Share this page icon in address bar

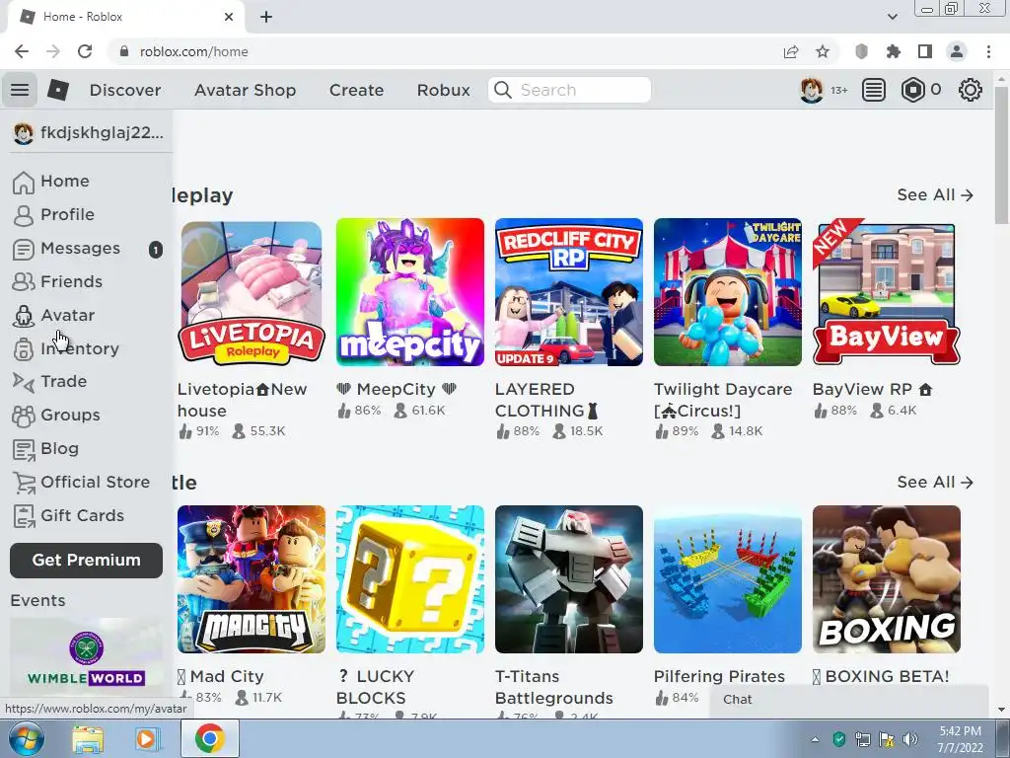(x=791, y=51)
